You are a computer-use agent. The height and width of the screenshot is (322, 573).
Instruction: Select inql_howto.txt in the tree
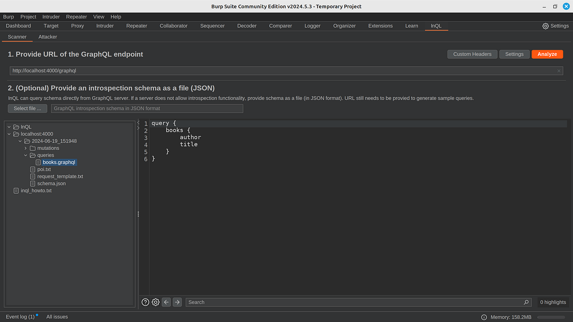36,191
